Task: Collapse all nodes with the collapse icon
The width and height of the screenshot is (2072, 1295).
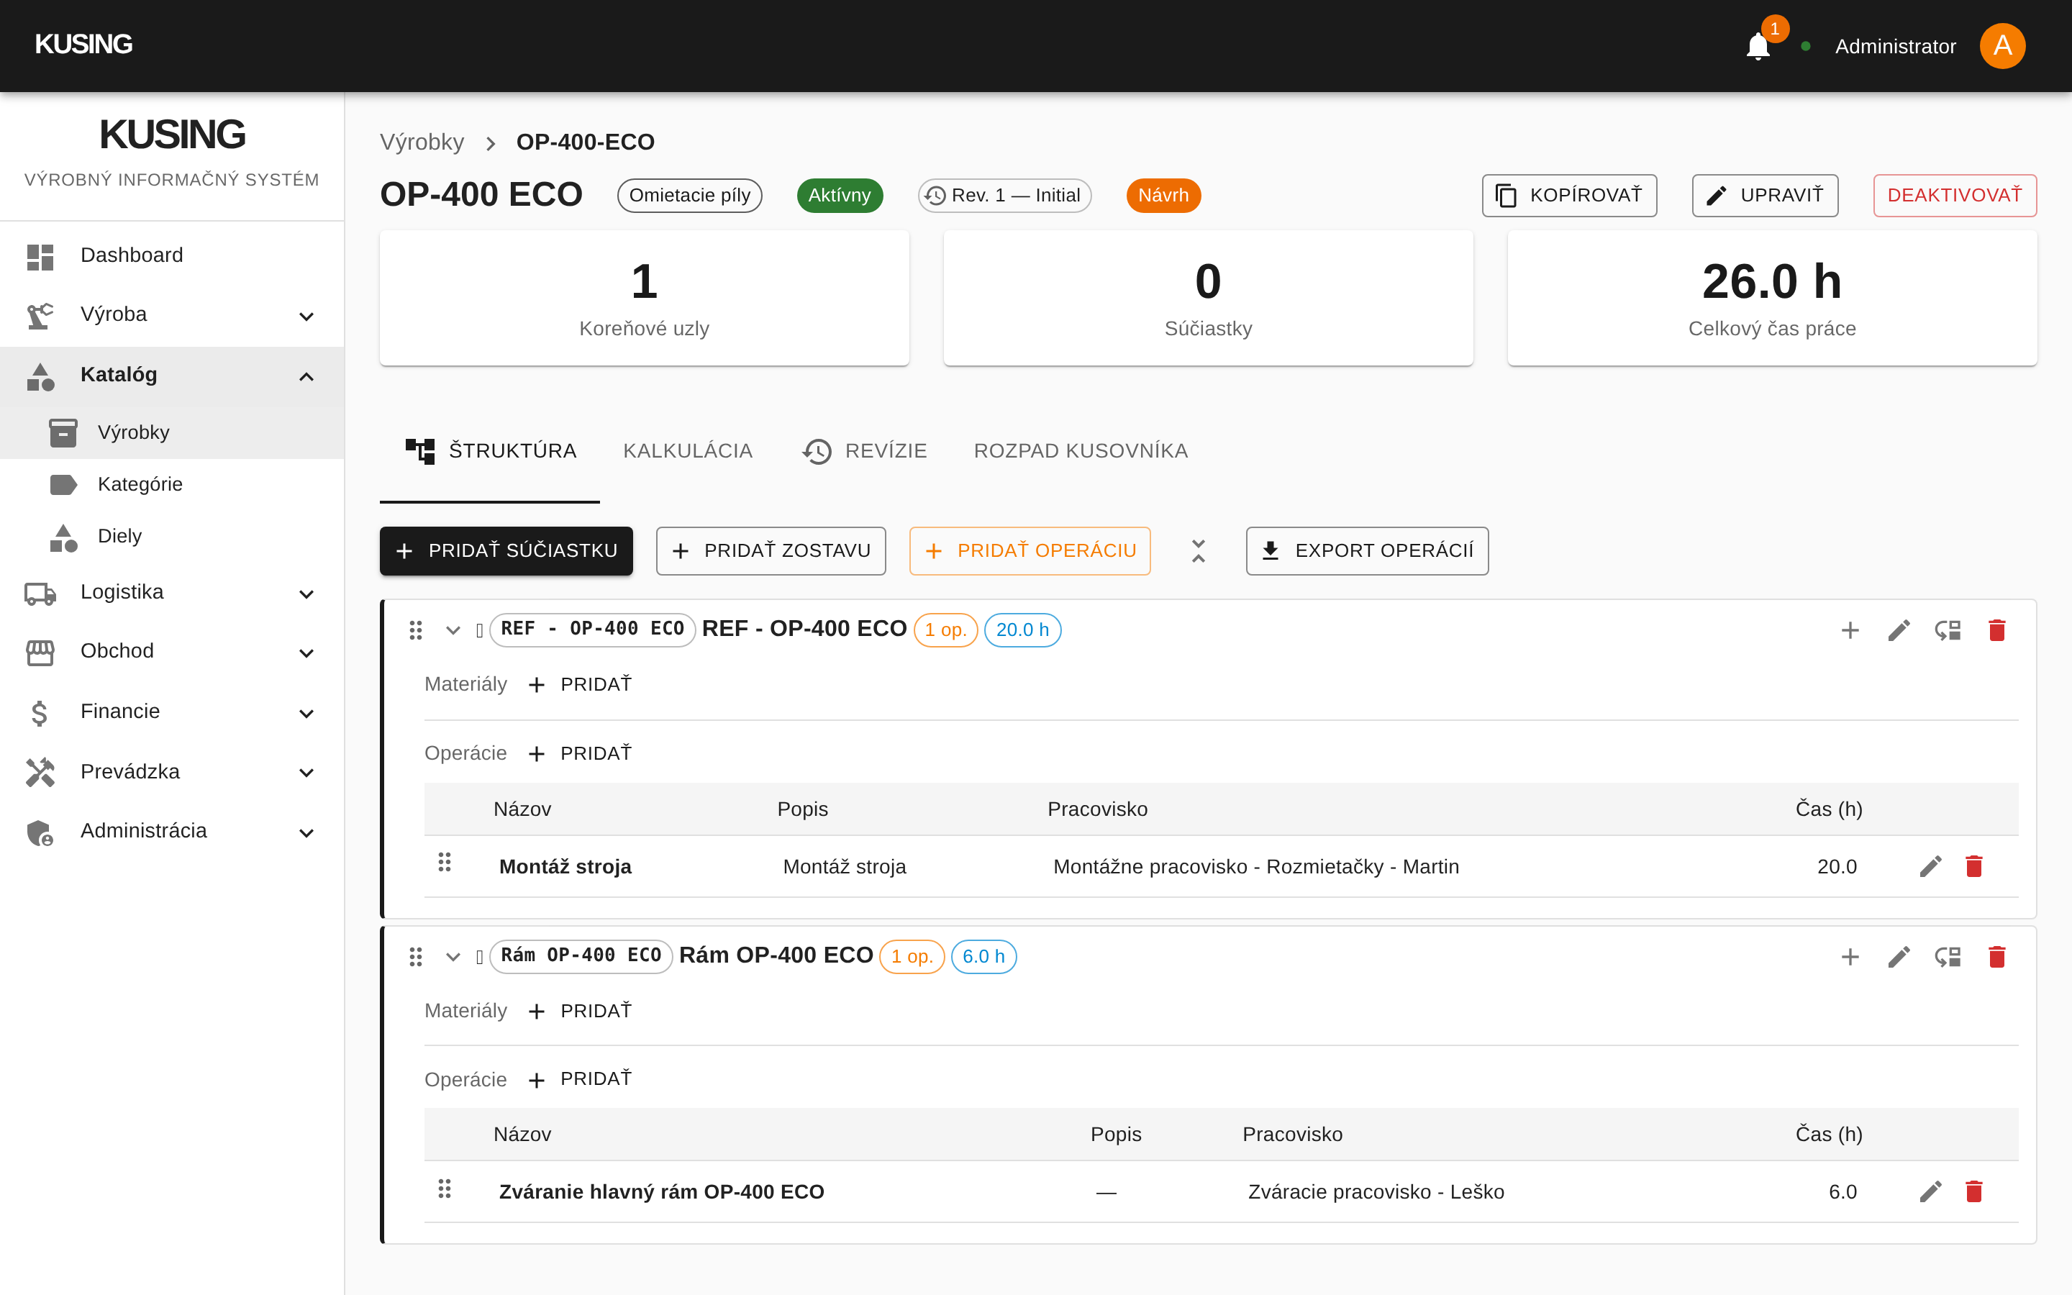Action: 1198,550
